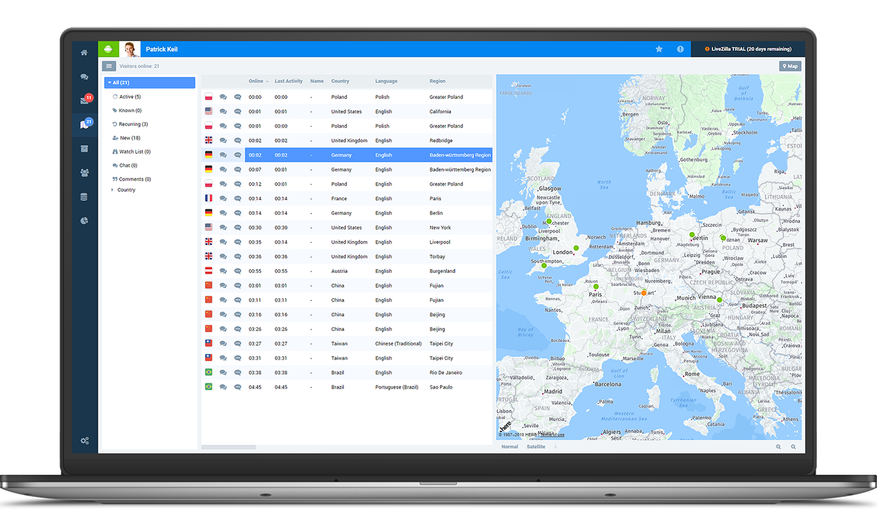This screenshot has height=510, width=877.
Task: Filter by Known (0) visitors
Action: tap(127, 110)
